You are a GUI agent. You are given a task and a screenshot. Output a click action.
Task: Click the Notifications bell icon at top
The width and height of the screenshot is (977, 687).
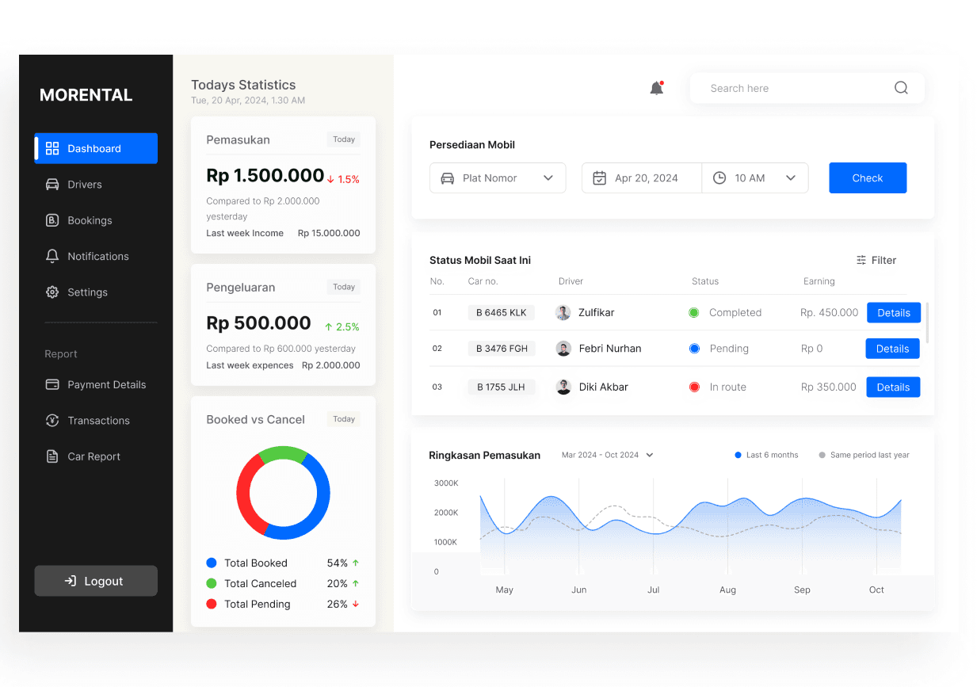656,87
